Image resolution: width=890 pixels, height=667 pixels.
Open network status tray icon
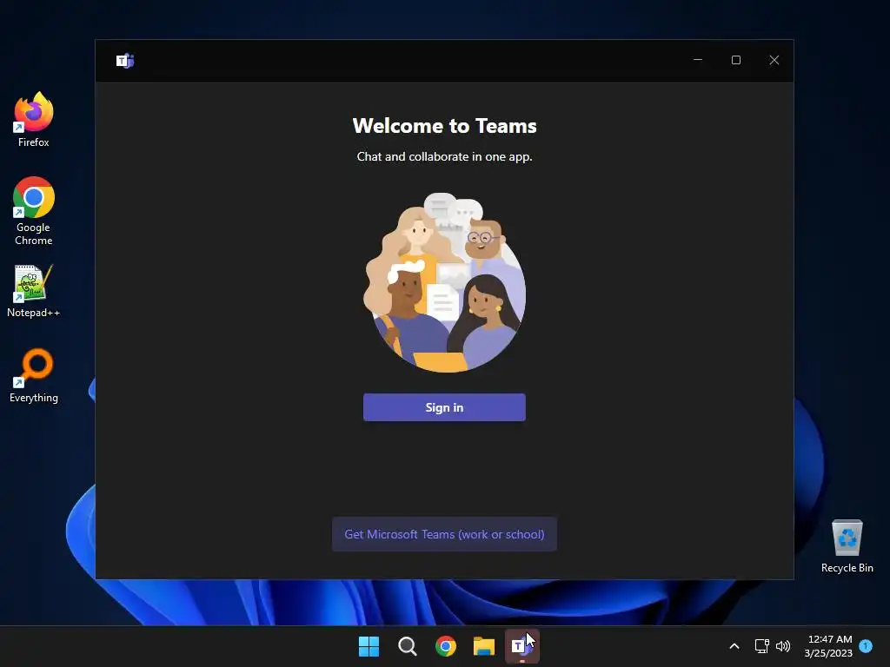click(761, 646)
